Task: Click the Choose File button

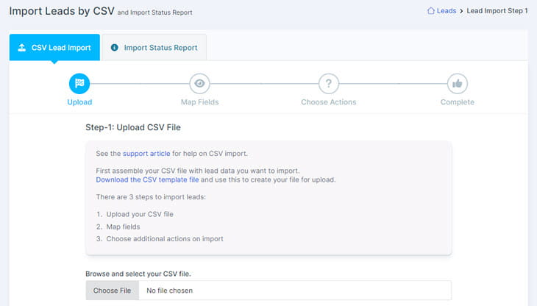Action: click(113, 291)
